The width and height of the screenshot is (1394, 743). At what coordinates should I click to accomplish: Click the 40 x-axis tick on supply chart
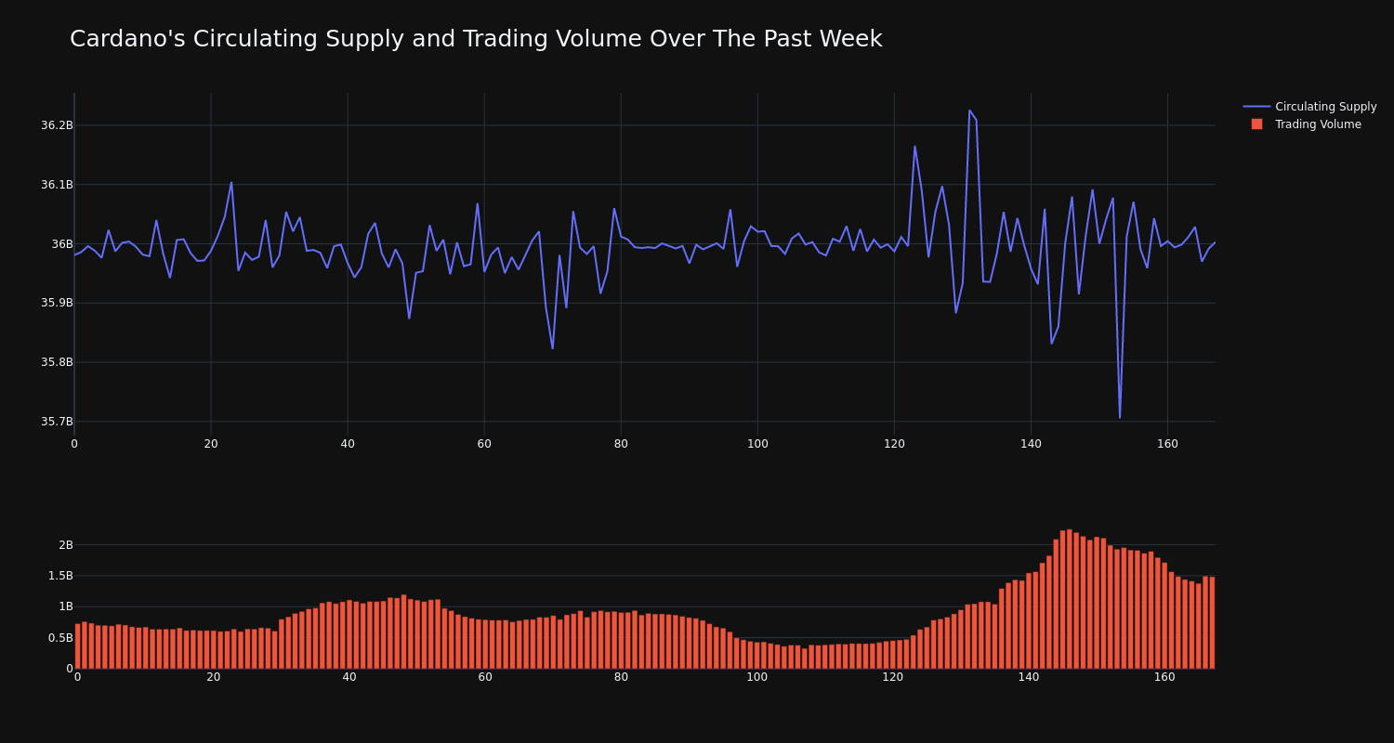tap(348, 444)
